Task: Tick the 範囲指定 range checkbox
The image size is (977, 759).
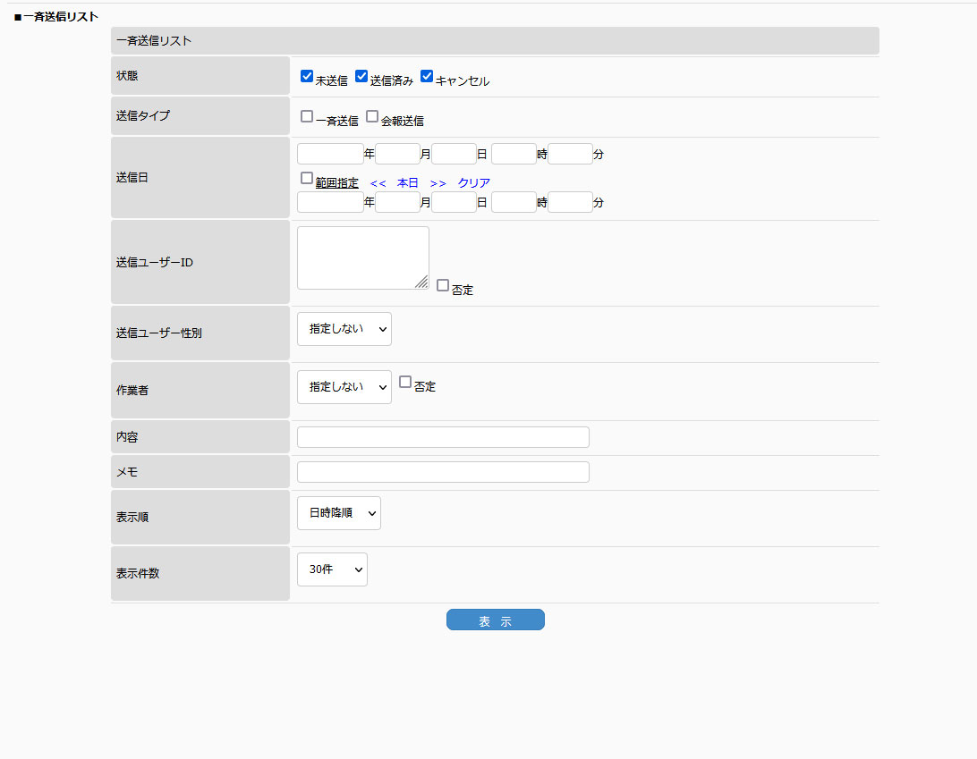Action: pos(307,178)
